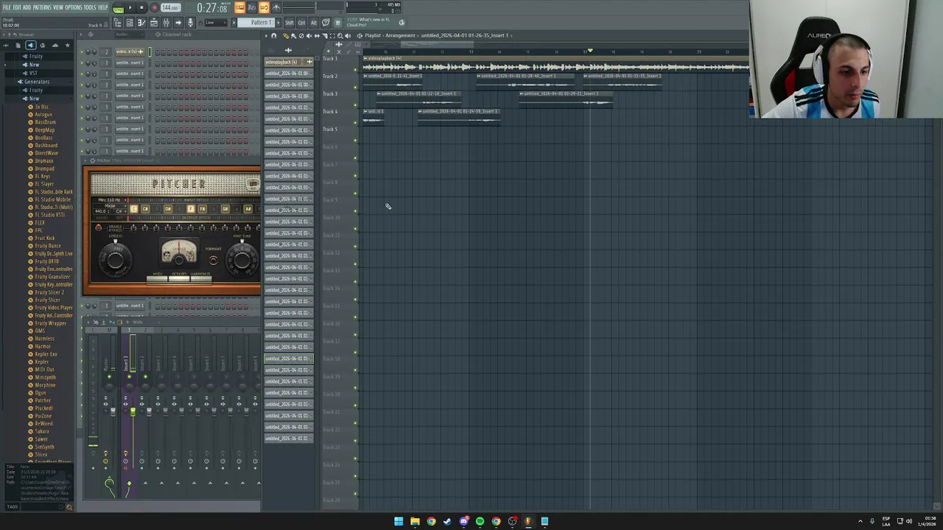Toggle the Pitcher F note button

pos(191,209)
